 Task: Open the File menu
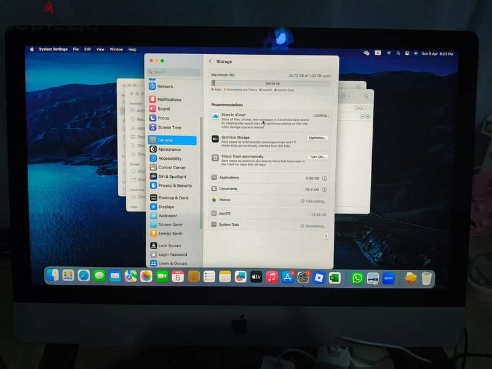pyautogui.click(x=76, y=49)
